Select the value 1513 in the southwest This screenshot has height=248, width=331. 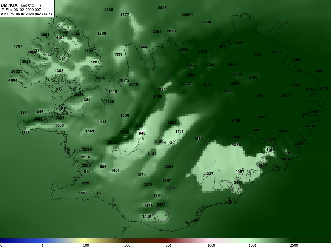[x=83, y=193]
